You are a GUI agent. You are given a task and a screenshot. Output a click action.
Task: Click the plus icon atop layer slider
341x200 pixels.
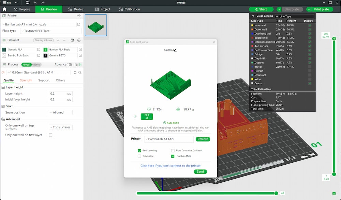(334, 39)
